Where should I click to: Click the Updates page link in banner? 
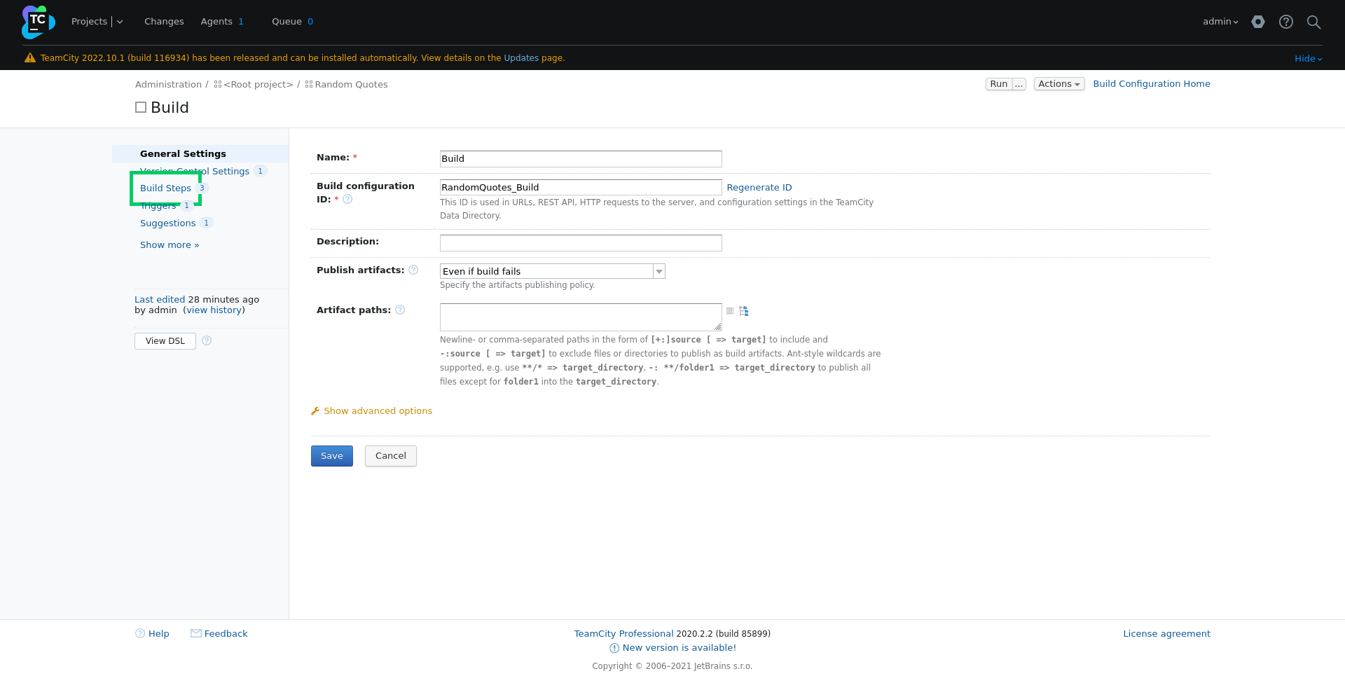pyautogui.click(x=521, y=58)
